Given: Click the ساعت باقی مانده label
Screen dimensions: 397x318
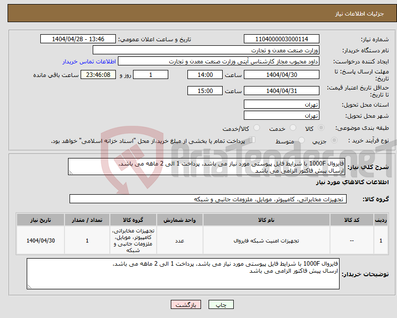Looking at the screenshot, I should (x=56, y=75).
